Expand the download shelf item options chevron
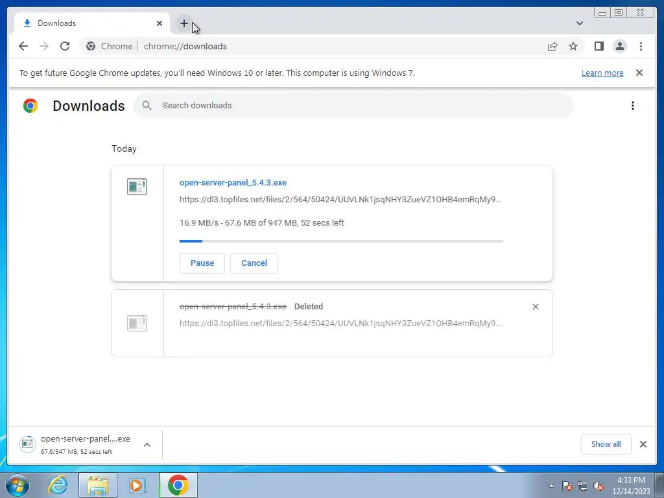Screen dimensions: 664x498 coord(147,445)
